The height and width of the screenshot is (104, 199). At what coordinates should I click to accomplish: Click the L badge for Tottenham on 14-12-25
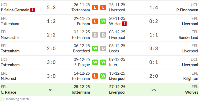[95, 76]
